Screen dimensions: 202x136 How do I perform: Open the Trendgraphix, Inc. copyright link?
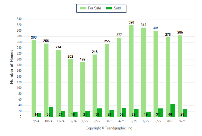tap(109, 128)
